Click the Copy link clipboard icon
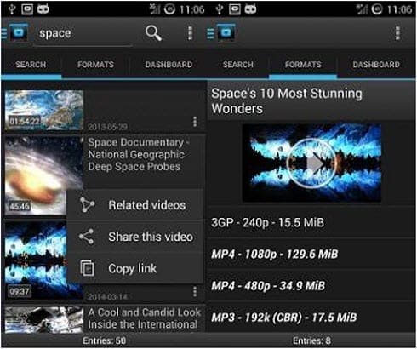 pos(87,268)
